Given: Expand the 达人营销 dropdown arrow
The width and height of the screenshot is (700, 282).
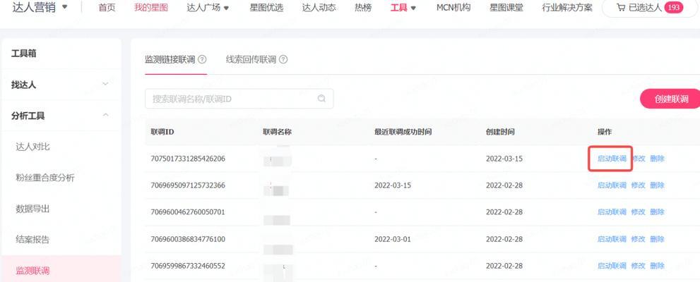Looking at the screenshot, I should (x=65, y=7).
